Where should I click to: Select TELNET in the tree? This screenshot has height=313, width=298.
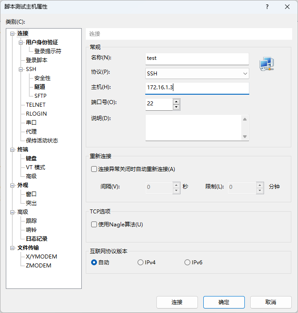click(36, 105)
